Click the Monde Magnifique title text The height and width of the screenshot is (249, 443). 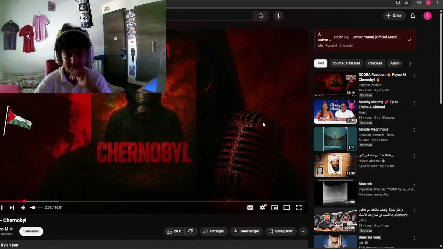point(373,129)
